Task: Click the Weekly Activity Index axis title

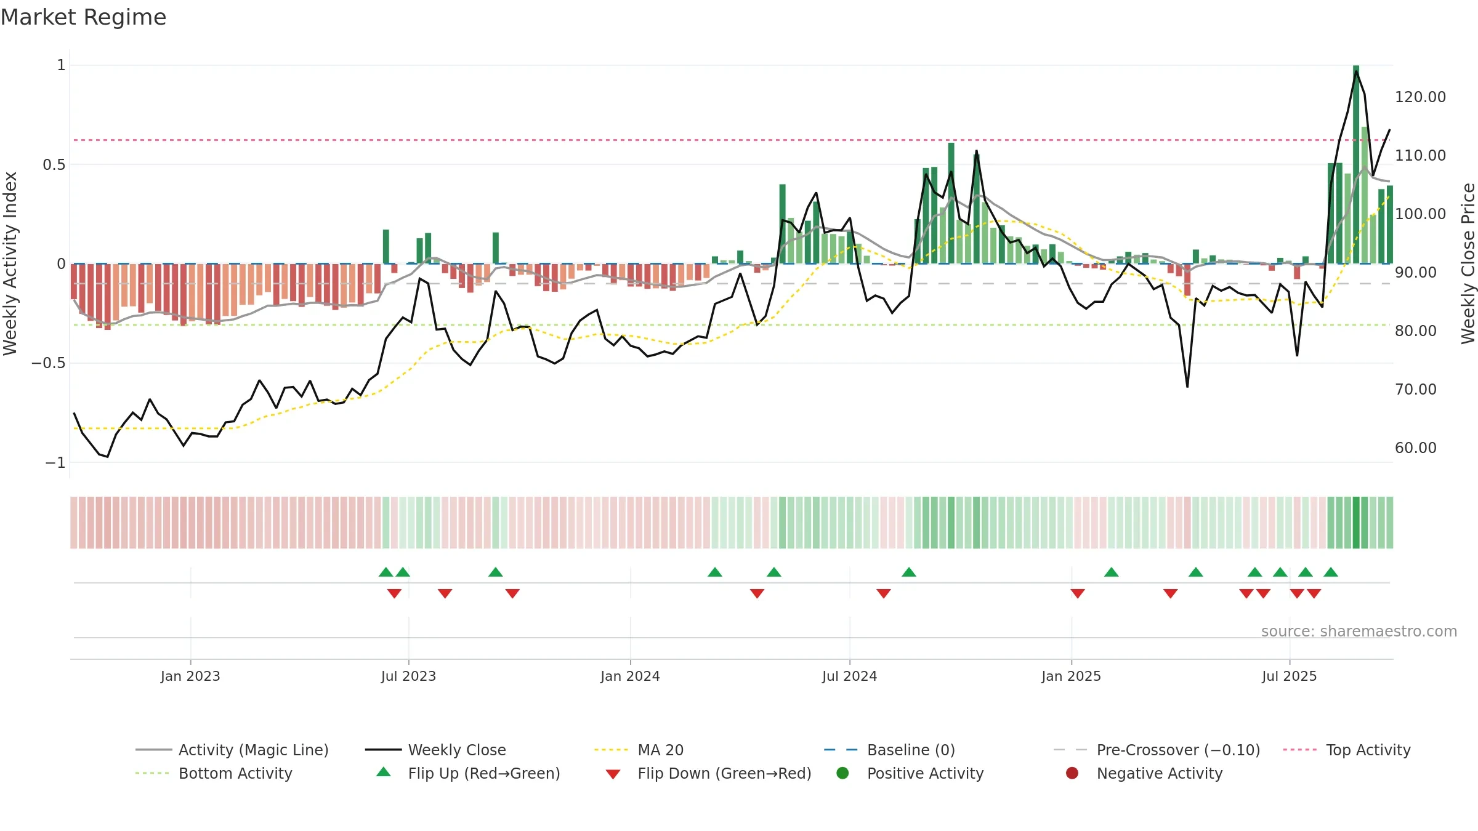Action: pyautogui.click(x=10, y=263)
